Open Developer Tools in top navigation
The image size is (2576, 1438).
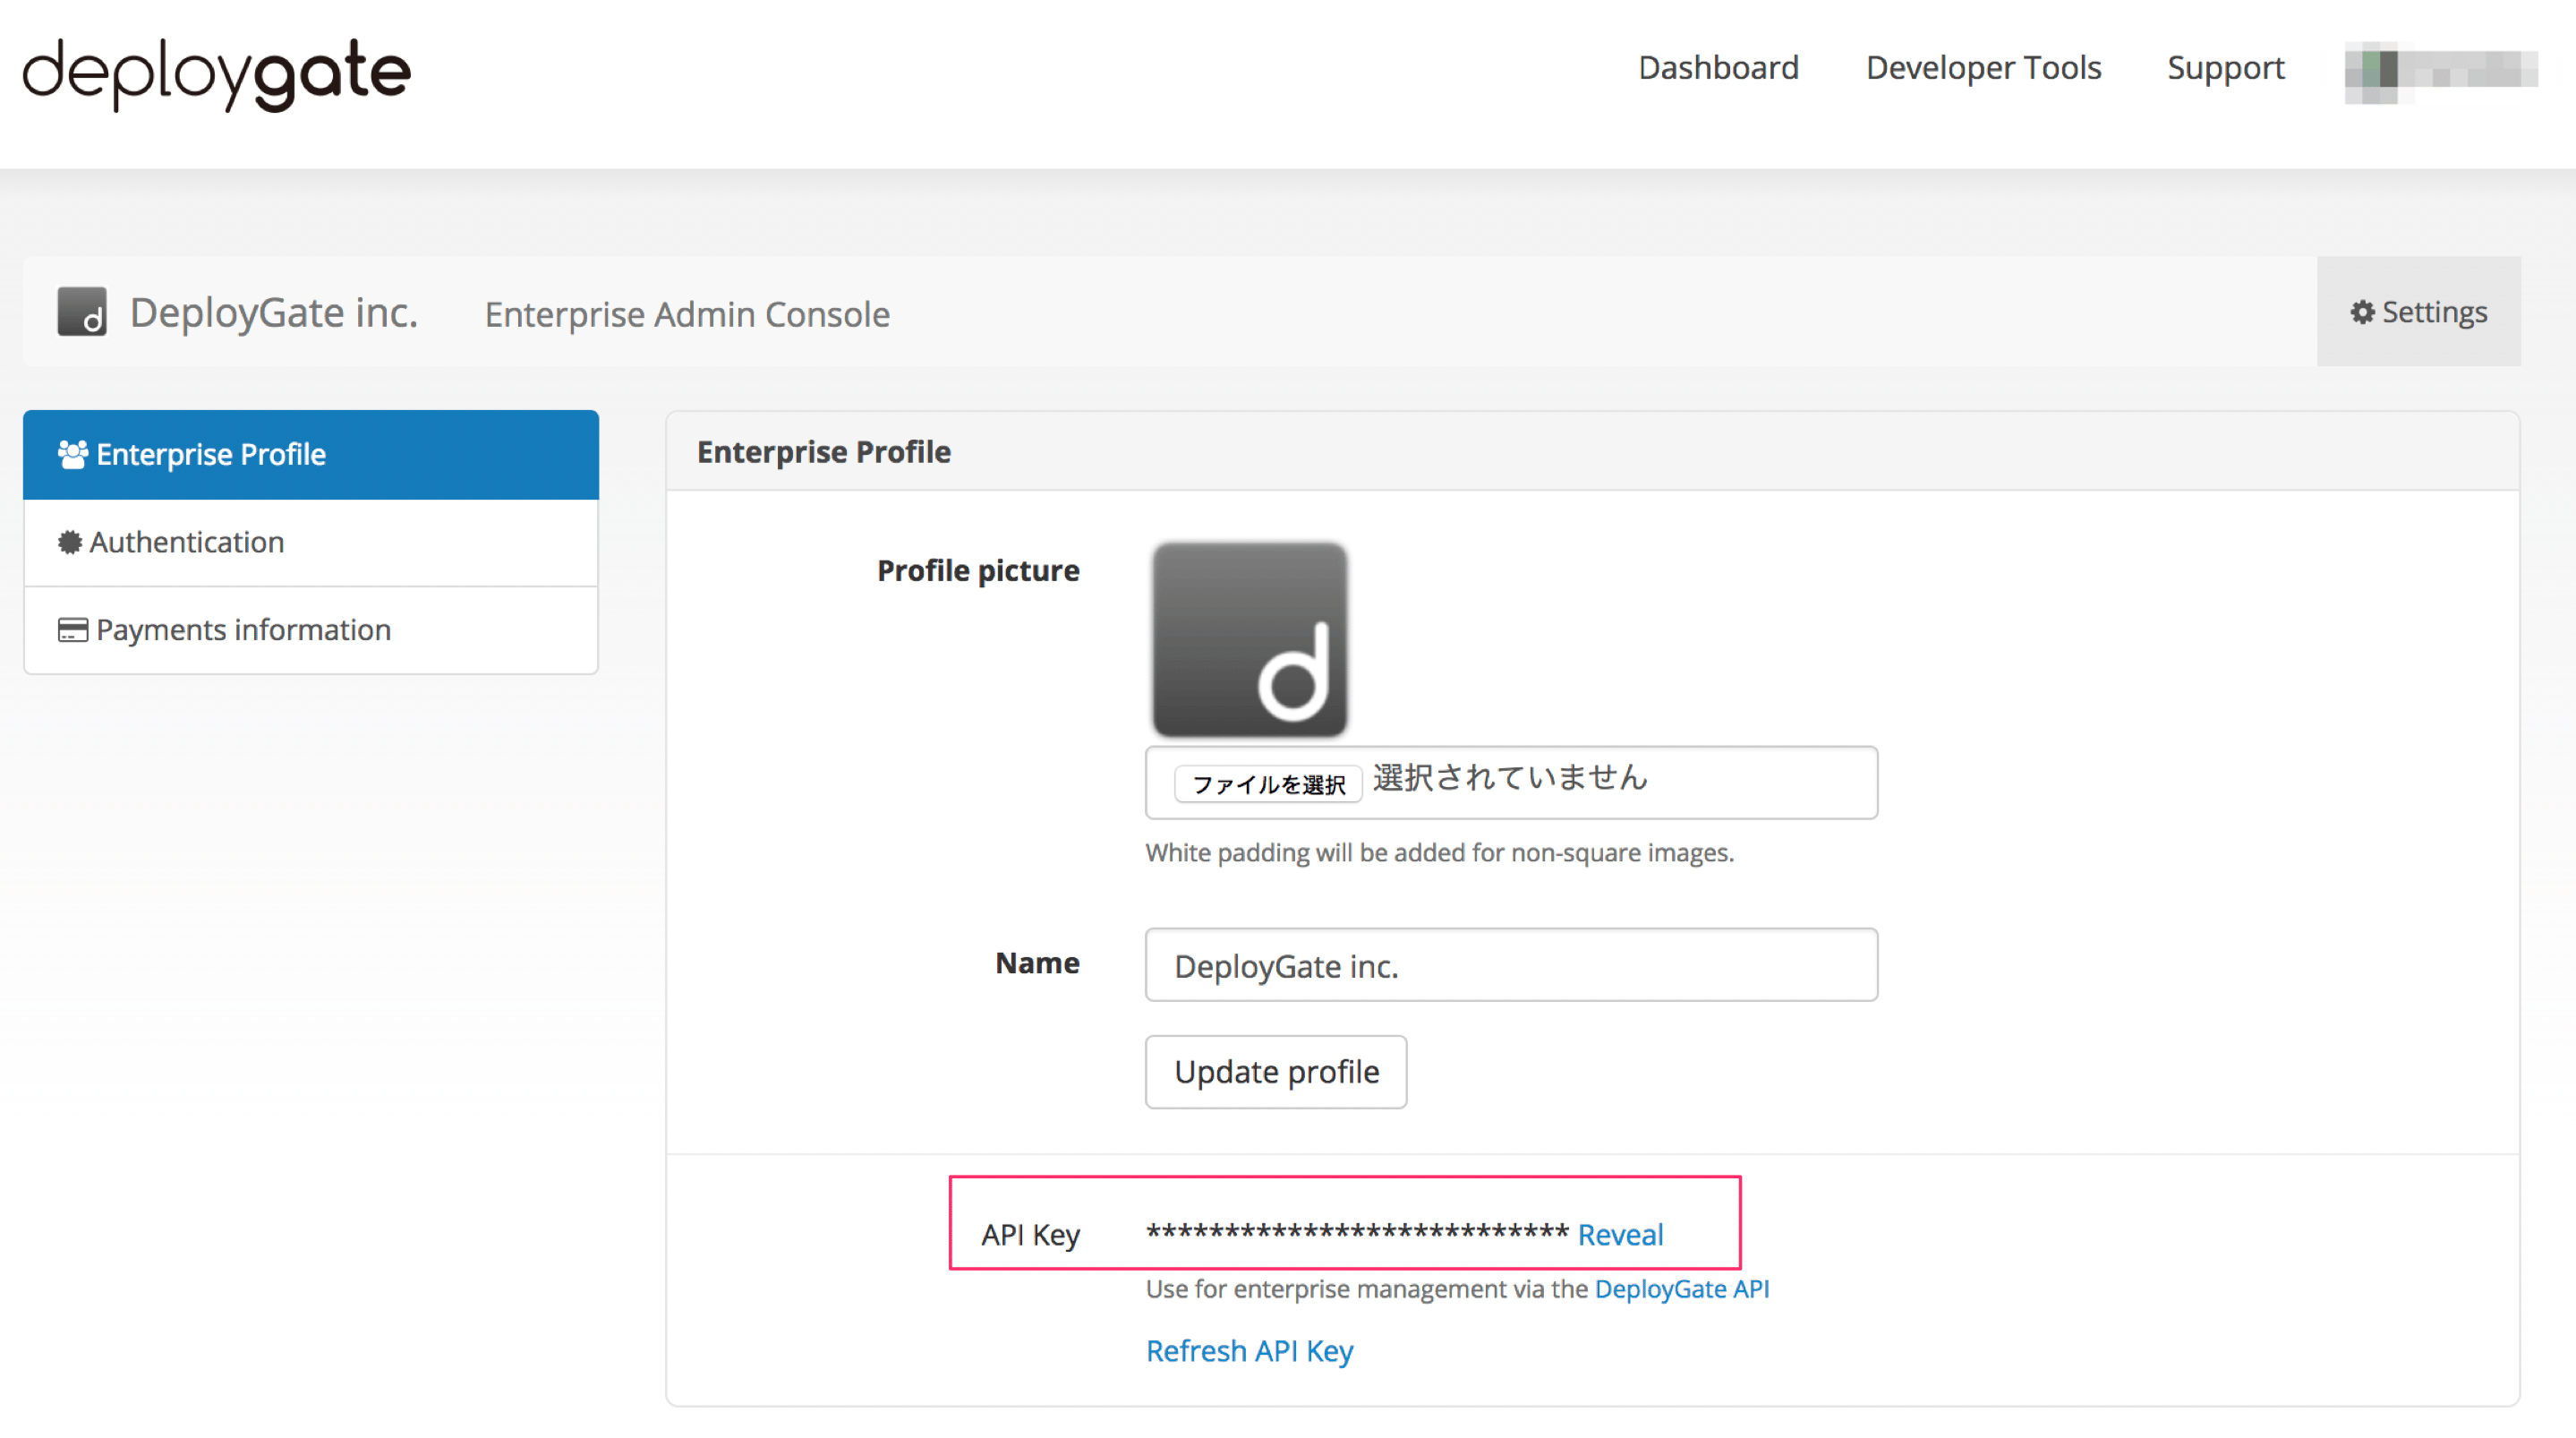click(x=1983, y=68)
